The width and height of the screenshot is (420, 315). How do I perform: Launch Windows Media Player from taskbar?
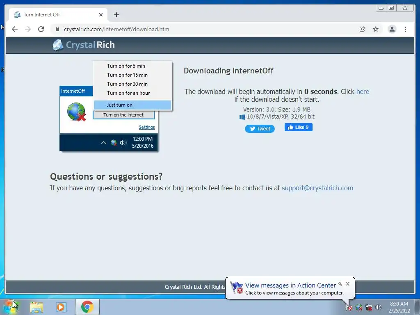(x=61, y=307)
